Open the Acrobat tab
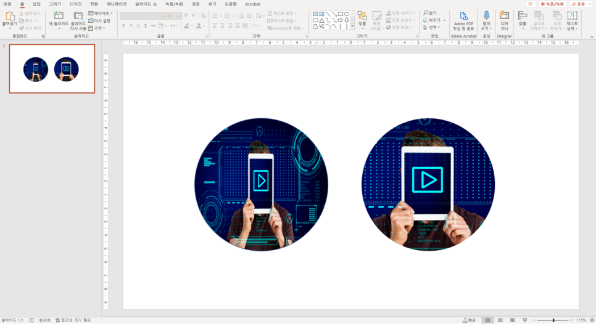The width and height of the screenshot is (596, 324). [252, 4]
